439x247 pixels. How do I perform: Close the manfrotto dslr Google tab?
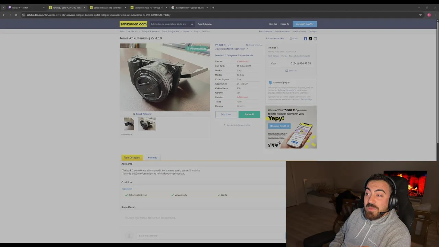pyautogui.click(x=207, y=8)
